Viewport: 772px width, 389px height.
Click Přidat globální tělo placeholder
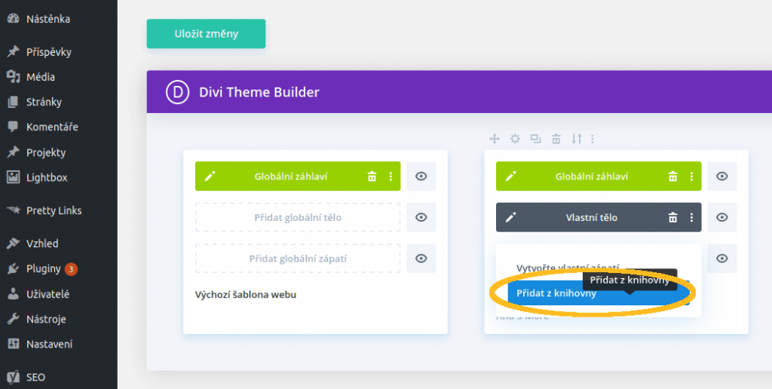(x=298, y=217)
